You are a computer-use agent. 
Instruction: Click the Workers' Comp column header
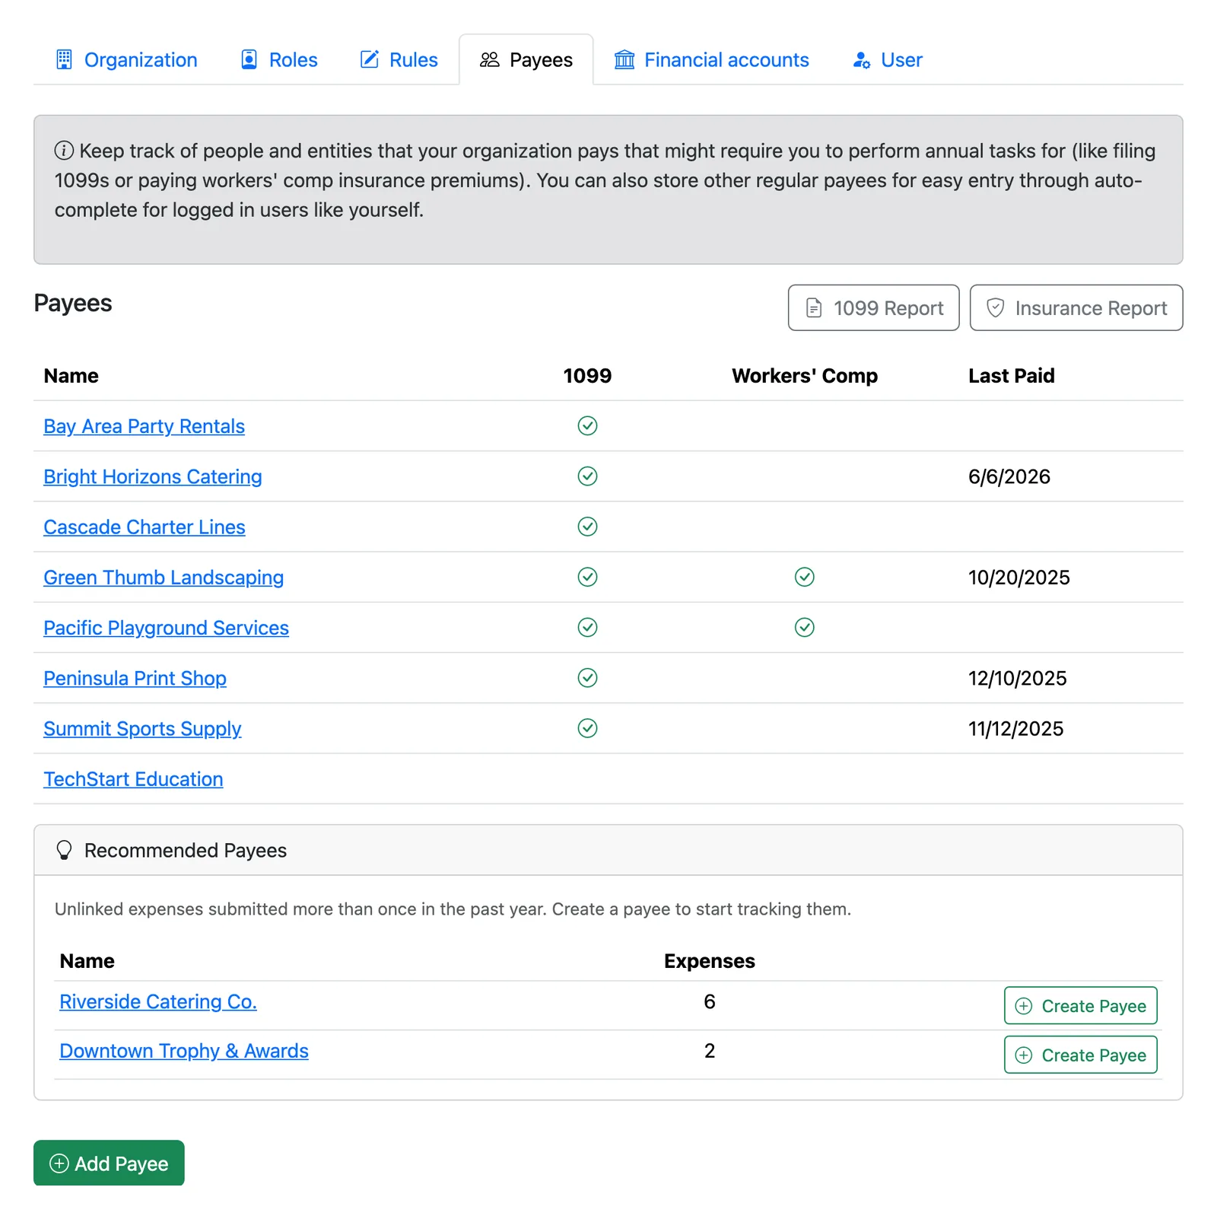click(805, 375)
